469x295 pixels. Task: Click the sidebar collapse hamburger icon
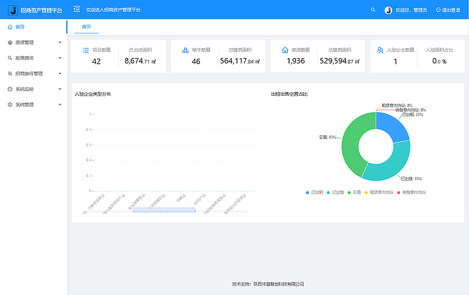(x=77, y=9)
